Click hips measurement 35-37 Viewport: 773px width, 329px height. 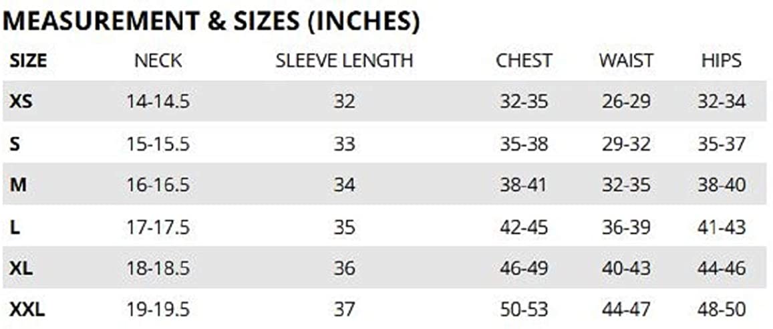coord(721,144)
